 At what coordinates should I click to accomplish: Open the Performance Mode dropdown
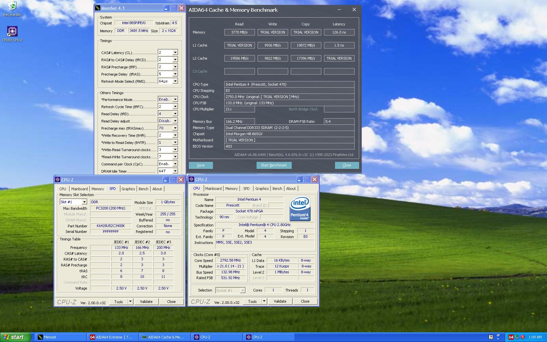coord(175,99)
